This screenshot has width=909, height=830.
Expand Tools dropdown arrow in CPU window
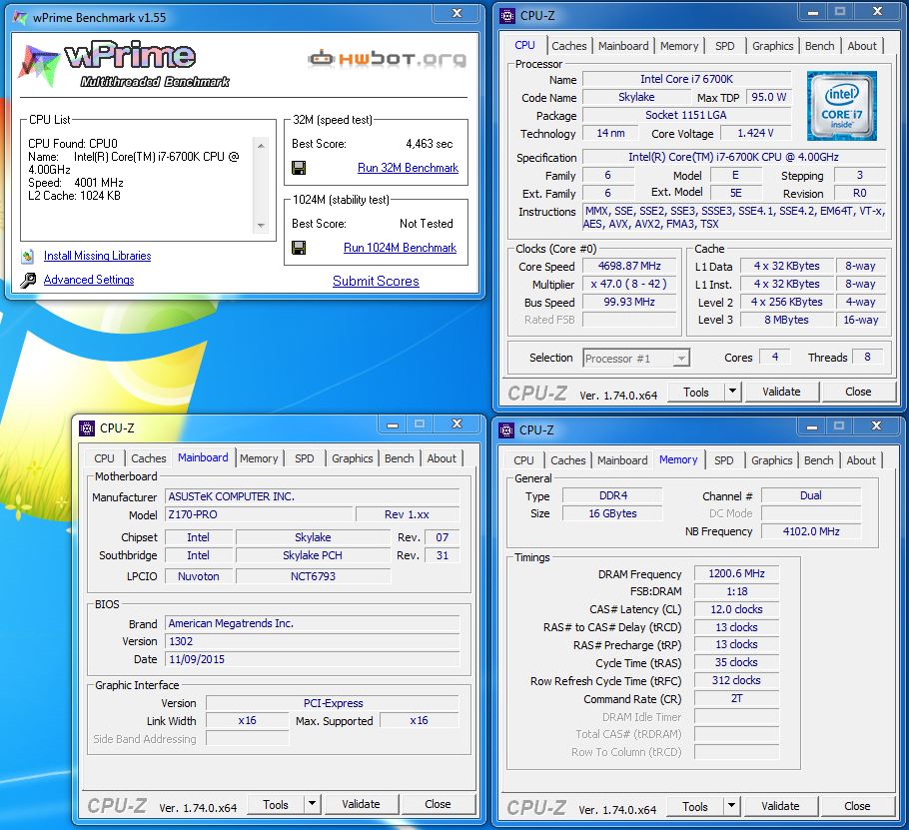tap(733, 392)
